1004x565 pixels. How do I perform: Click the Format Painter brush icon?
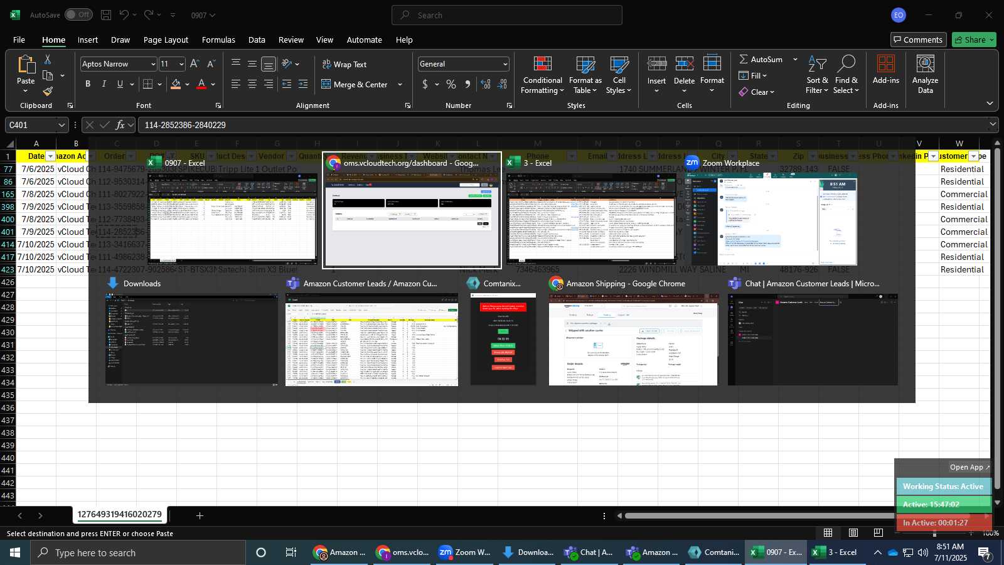48,91
